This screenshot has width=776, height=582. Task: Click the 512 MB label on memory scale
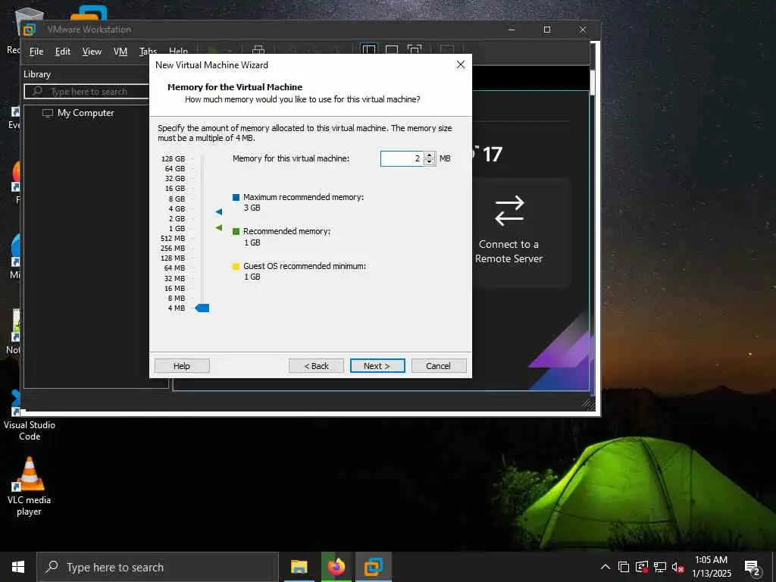pos(173,239)
